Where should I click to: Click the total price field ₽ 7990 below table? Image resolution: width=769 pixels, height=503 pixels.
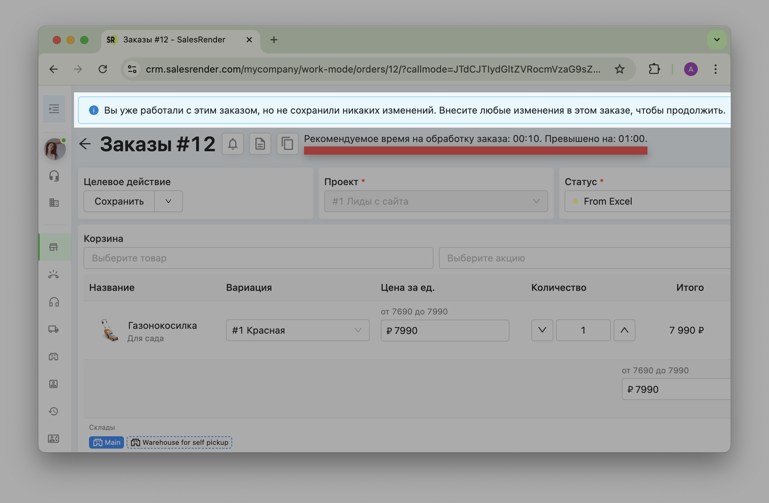[x=676, y=389]
